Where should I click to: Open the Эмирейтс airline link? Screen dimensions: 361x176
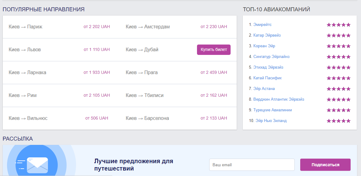262,25
